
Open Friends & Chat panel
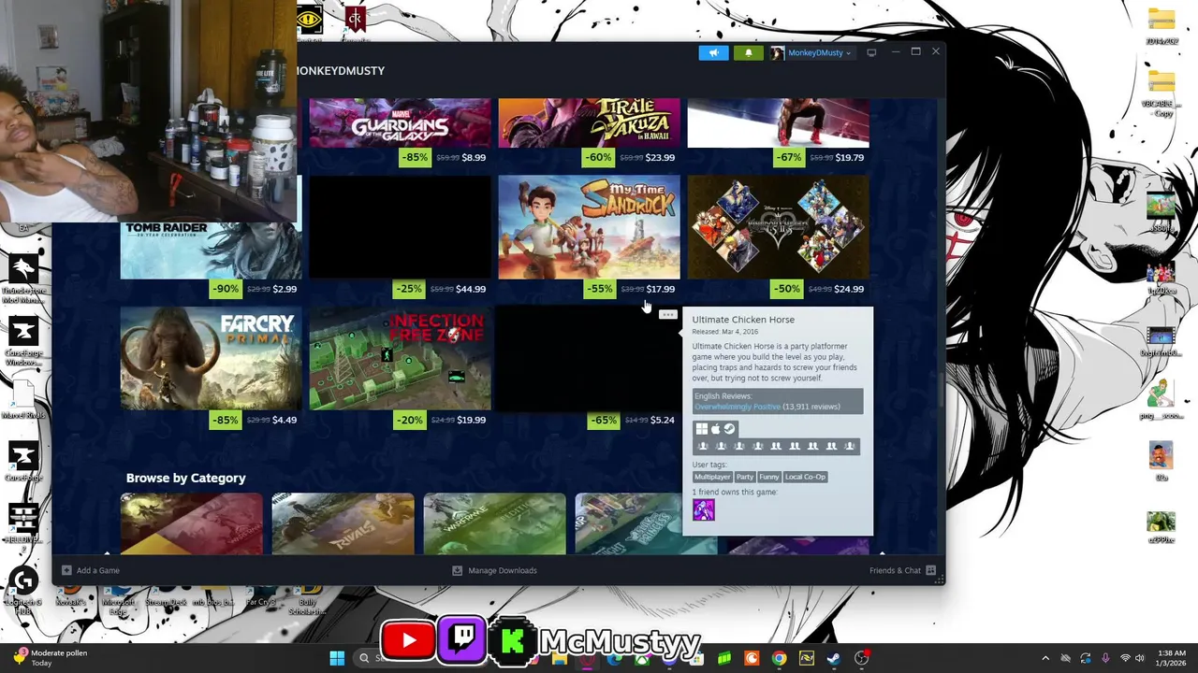(x=903, y=570)
